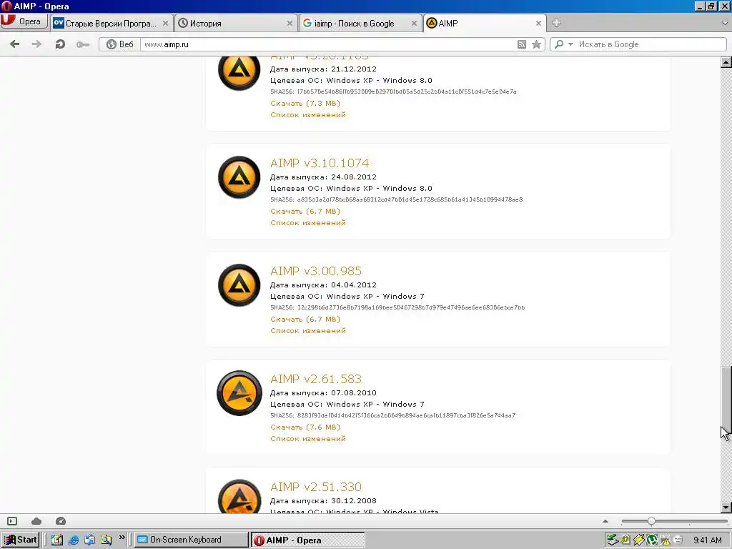Open AIMP v2.51.330 title link
The height and width of the screenshot is (549, 732).
[315, 486]
